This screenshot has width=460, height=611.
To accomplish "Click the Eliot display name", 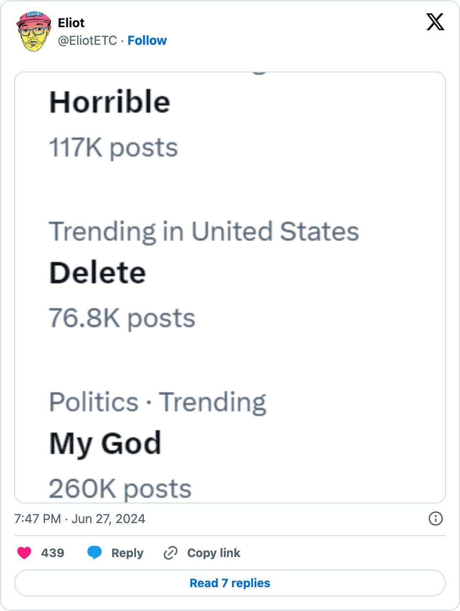I will pos(71,23).
